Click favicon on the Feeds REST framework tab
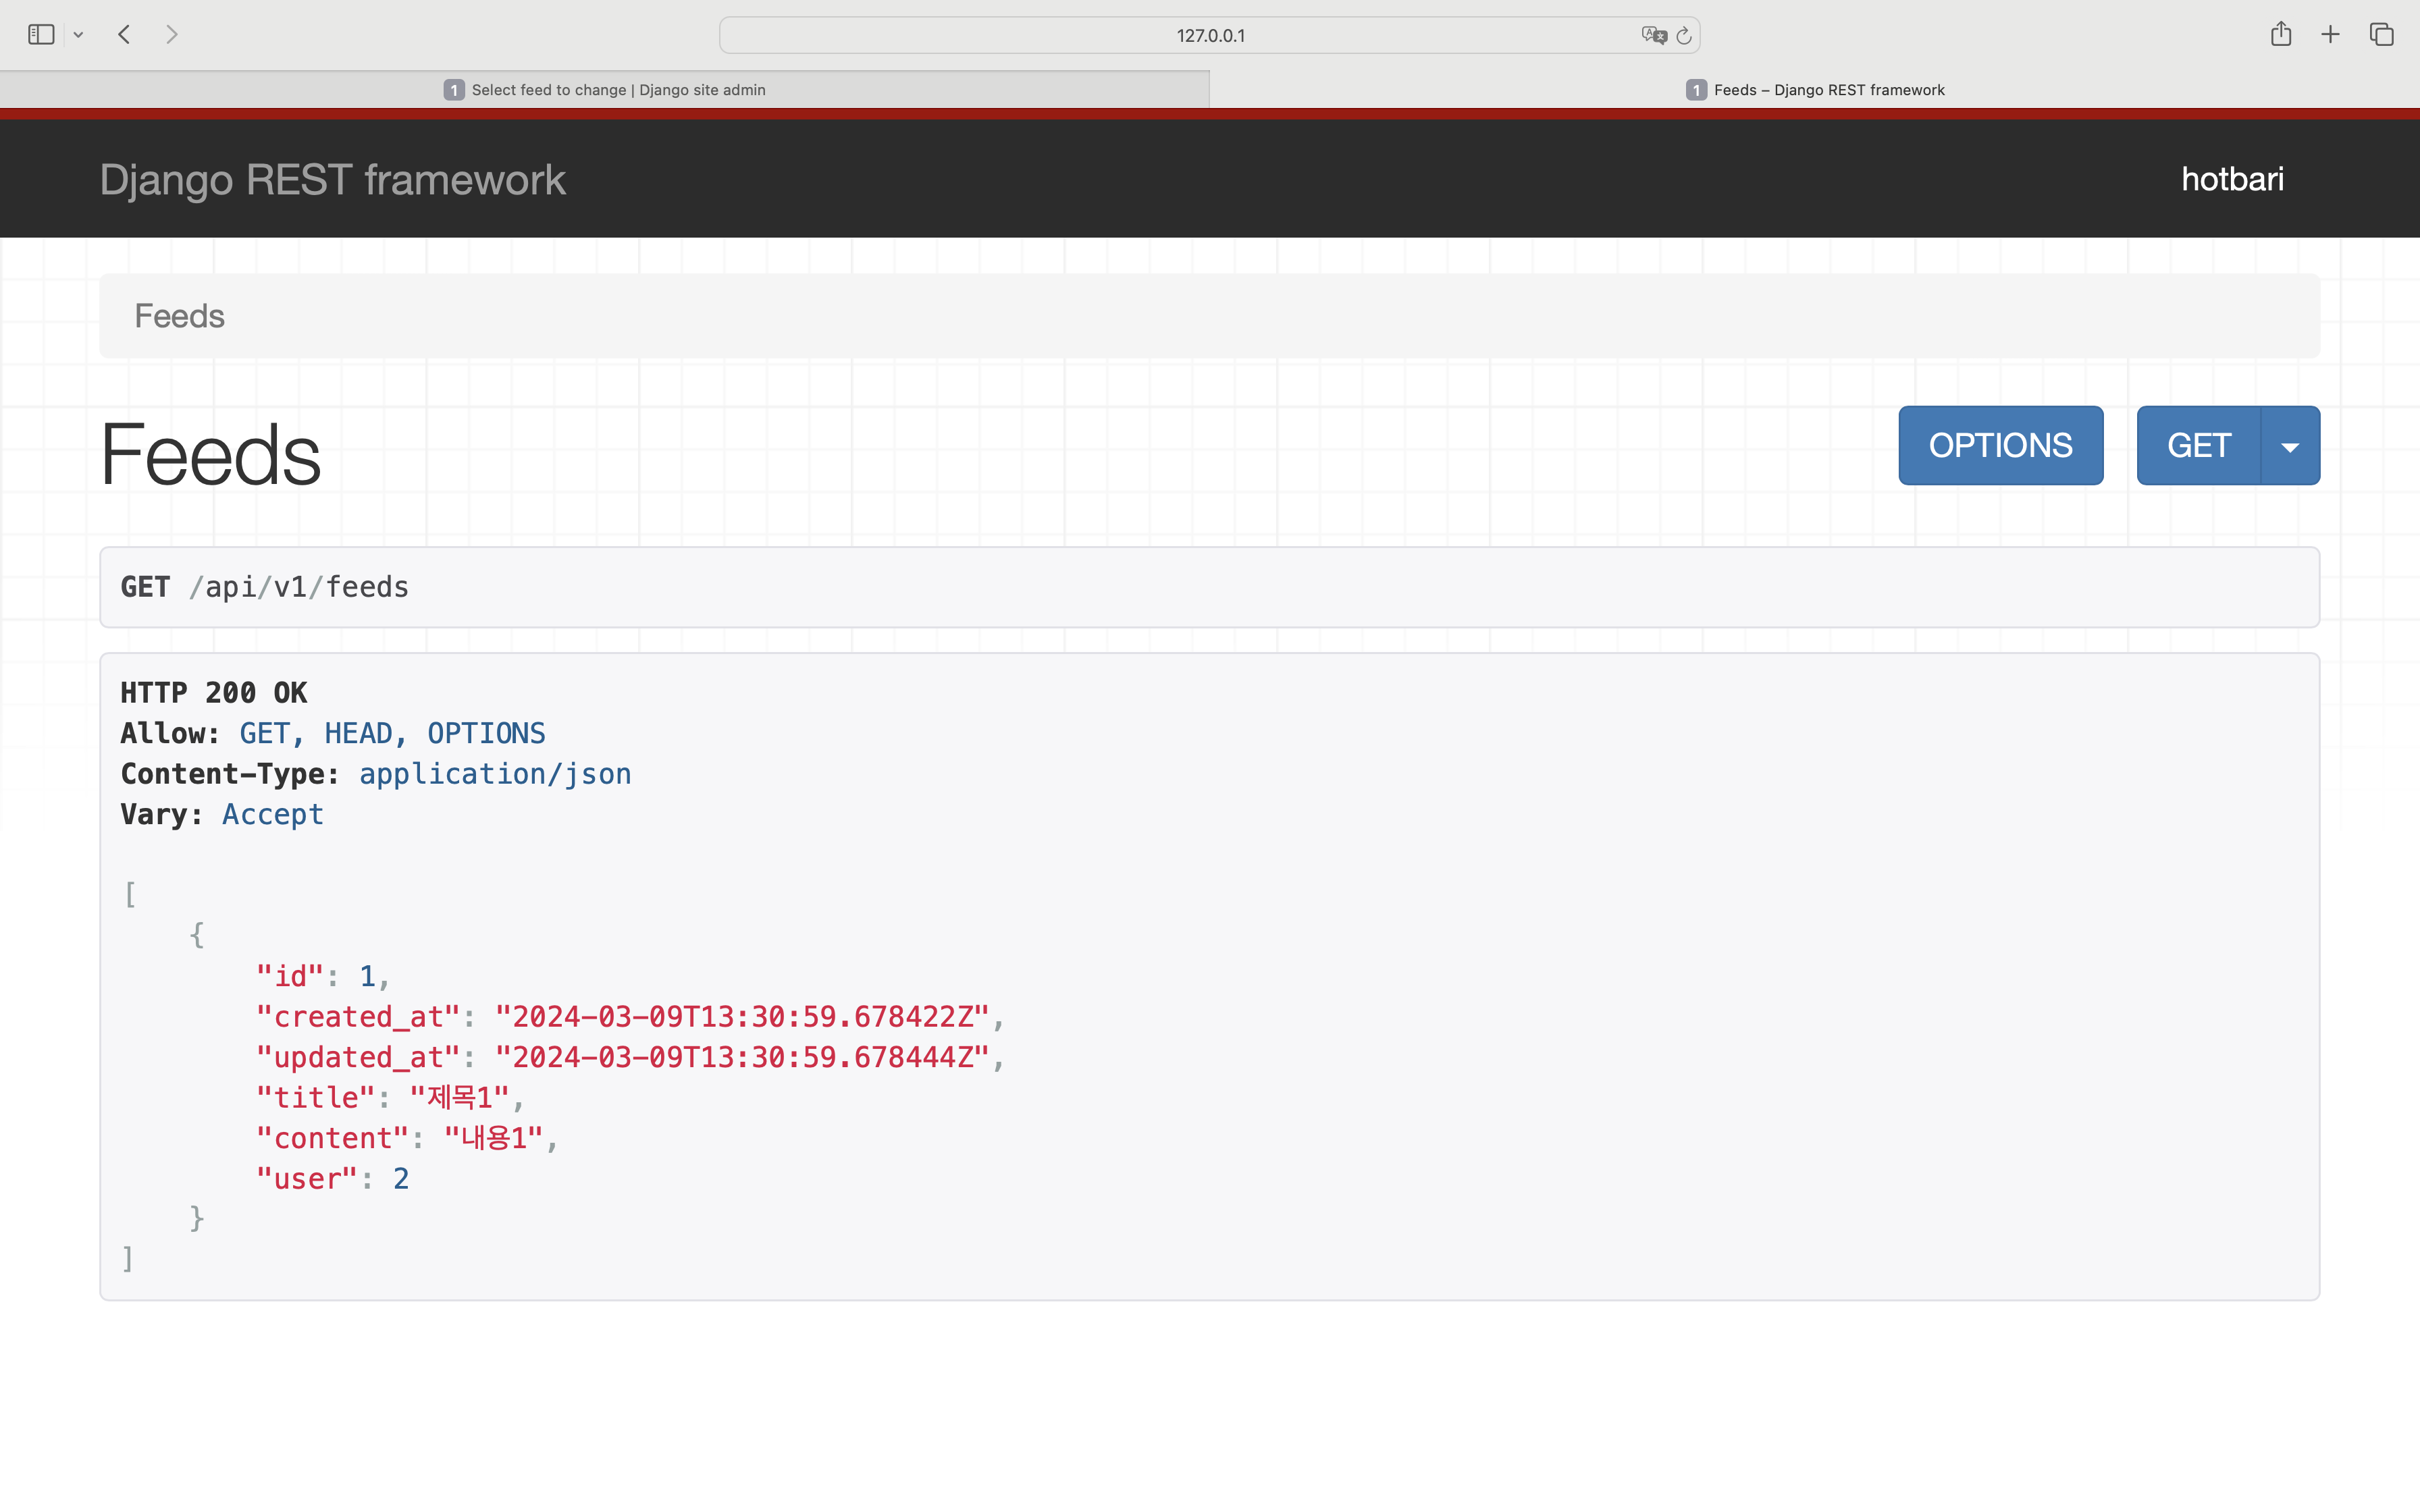This screenshot has width=2420, height=1512. (x=1696, y=90)
